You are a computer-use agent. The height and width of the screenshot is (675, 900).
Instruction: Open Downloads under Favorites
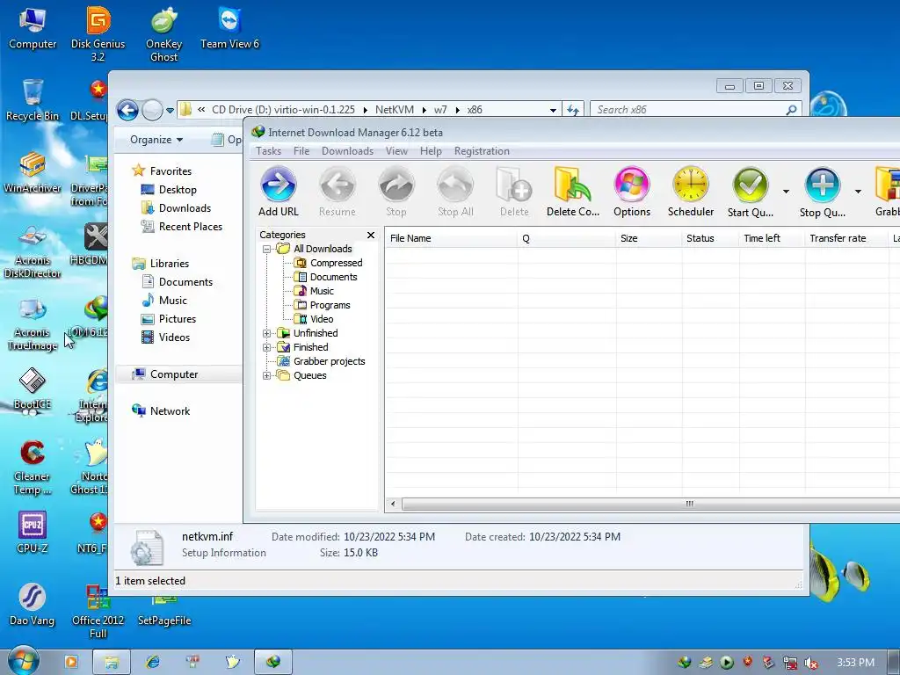click(x=185, y=207)
